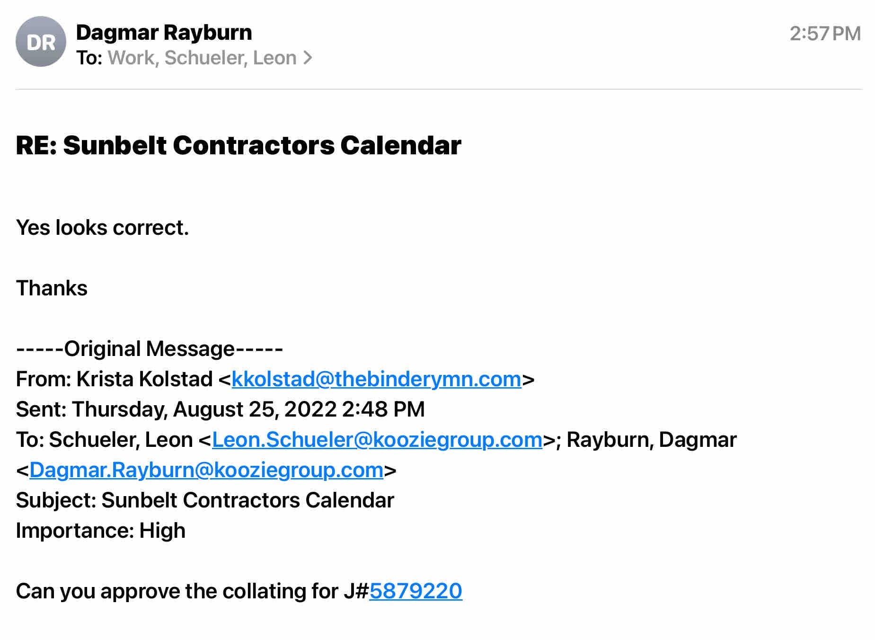Click the 'From: Krista Kolstad' text
This screenshot has width=875, height=640.
coord(114,379)
